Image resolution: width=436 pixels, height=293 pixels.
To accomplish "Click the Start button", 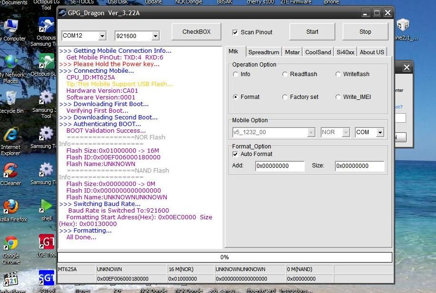I will (312, 32).
